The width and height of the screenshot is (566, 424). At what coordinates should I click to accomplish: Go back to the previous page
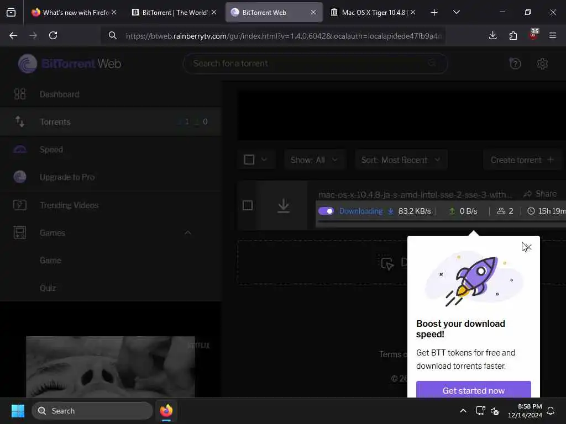point(13,35)
